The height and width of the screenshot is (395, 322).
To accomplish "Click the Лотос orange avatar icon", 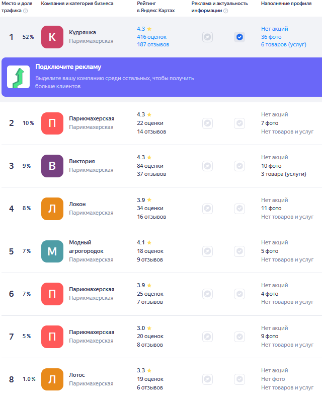I will [52, 379].
